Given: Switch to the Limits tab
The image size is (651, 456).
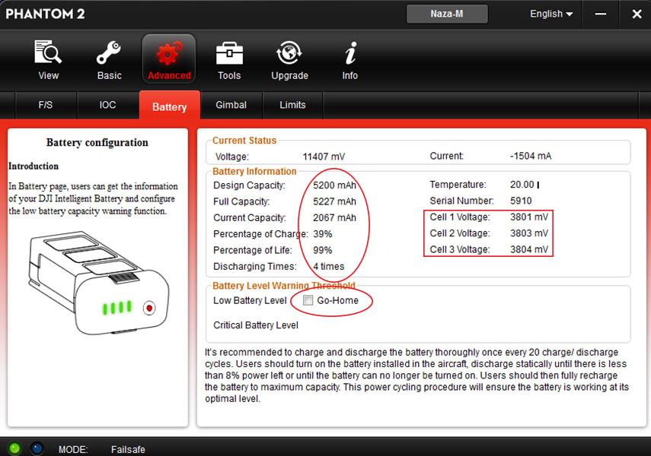Looking at the screenshot, I should click(x=292, y=105).
